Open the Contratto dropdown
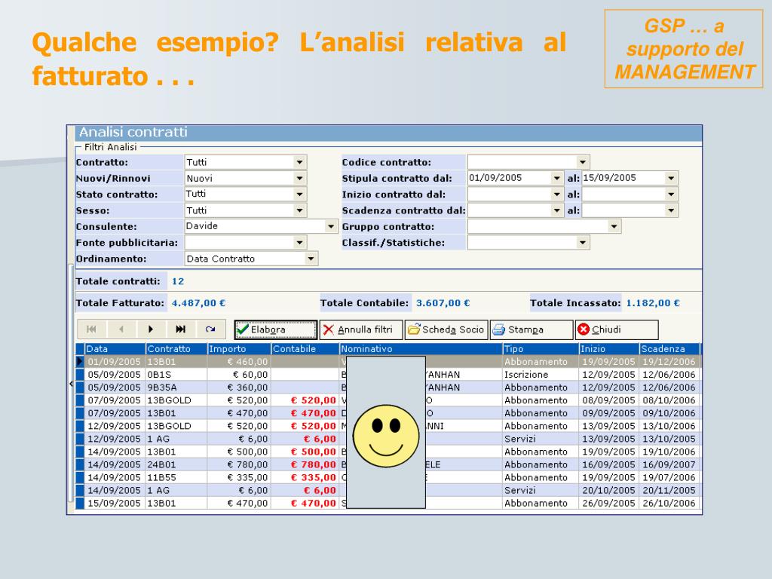Image resolution: width=772 pixels, height=579 pixels. tap(299, 162)
